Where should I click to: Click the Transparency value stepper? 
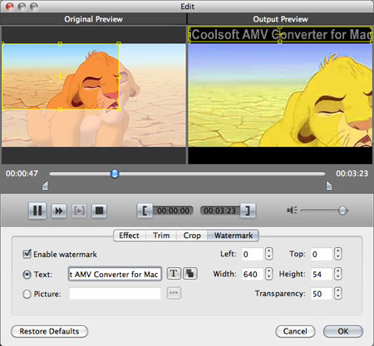click(337, 294)
